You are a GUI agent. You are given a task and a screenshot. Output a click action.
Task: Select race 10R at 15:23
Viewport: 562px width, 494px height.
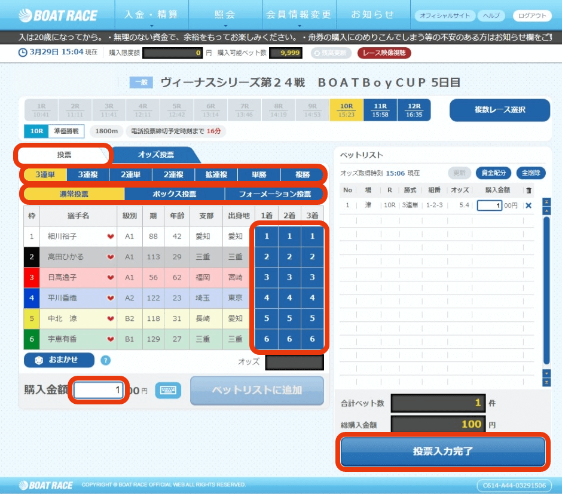(x=346, y=111)
